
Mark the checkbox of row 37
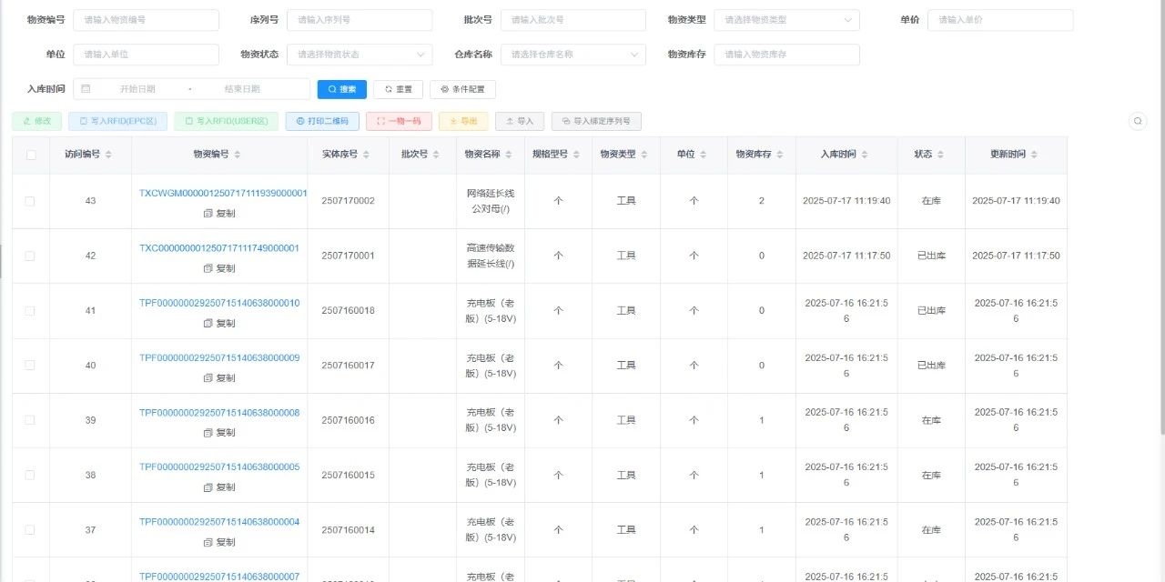[x=30, y=529]
